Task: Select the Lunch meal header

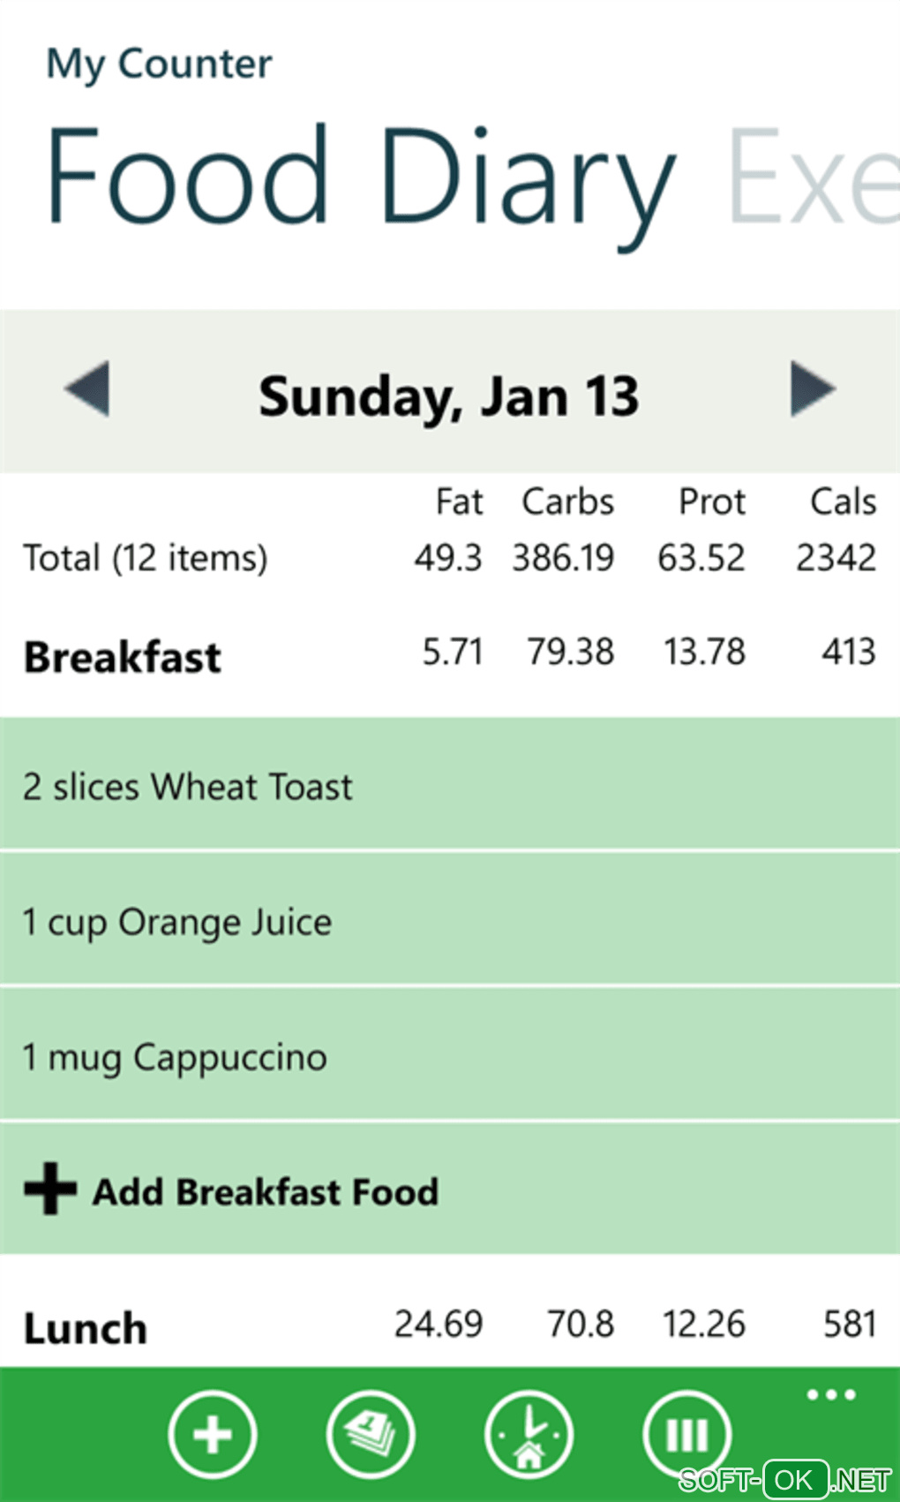Action: pos(86,1328)
